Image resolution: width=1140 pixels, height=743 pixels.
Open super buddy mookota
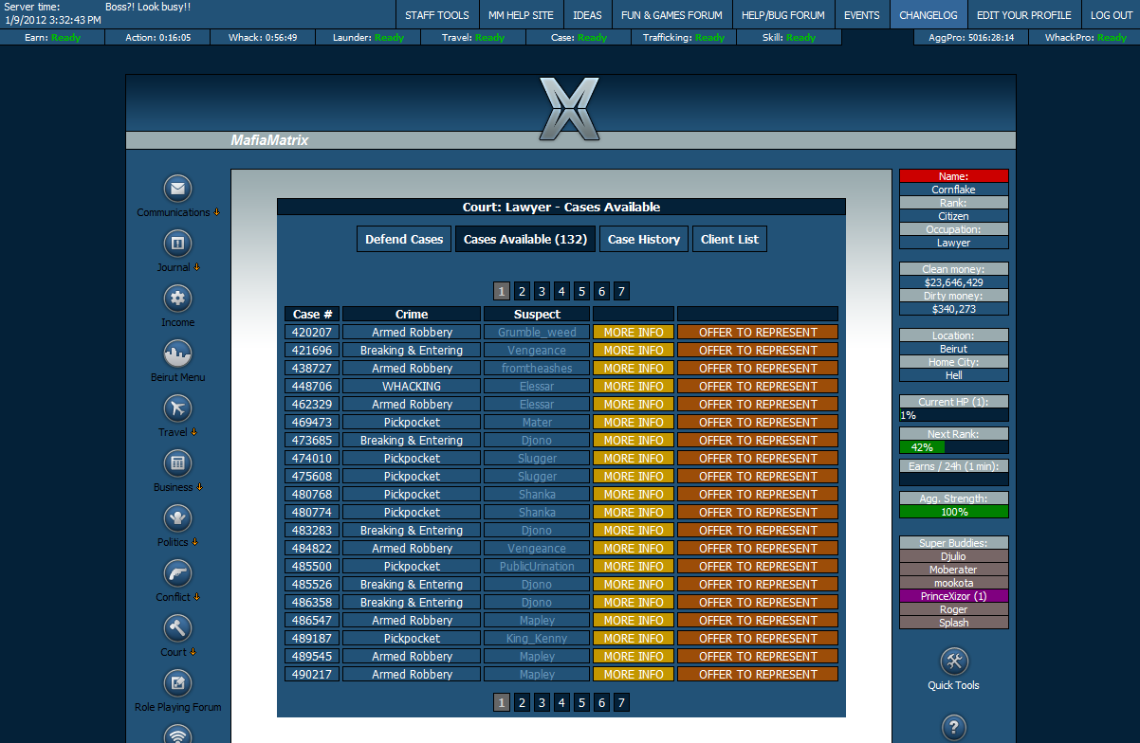coord(954,583)
